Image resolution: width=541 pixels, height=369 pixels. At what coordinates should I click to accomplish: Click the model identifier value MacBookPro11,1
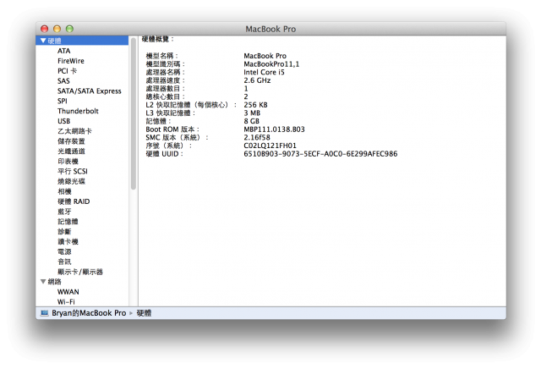click(x=271, y=64)
